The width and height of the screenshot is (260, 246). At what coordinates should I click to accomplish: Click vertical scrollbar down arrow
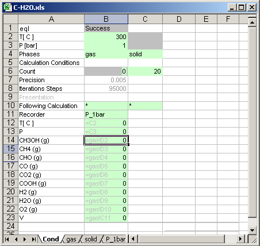[x=252, y=230]
